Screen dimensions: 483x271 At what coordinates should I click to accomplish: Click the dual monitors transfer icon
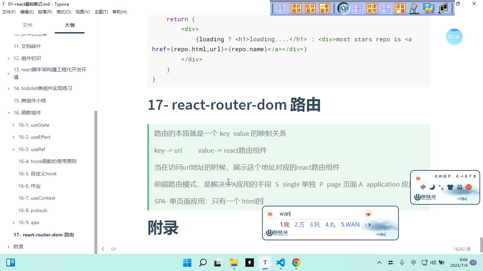click(429, 8)
